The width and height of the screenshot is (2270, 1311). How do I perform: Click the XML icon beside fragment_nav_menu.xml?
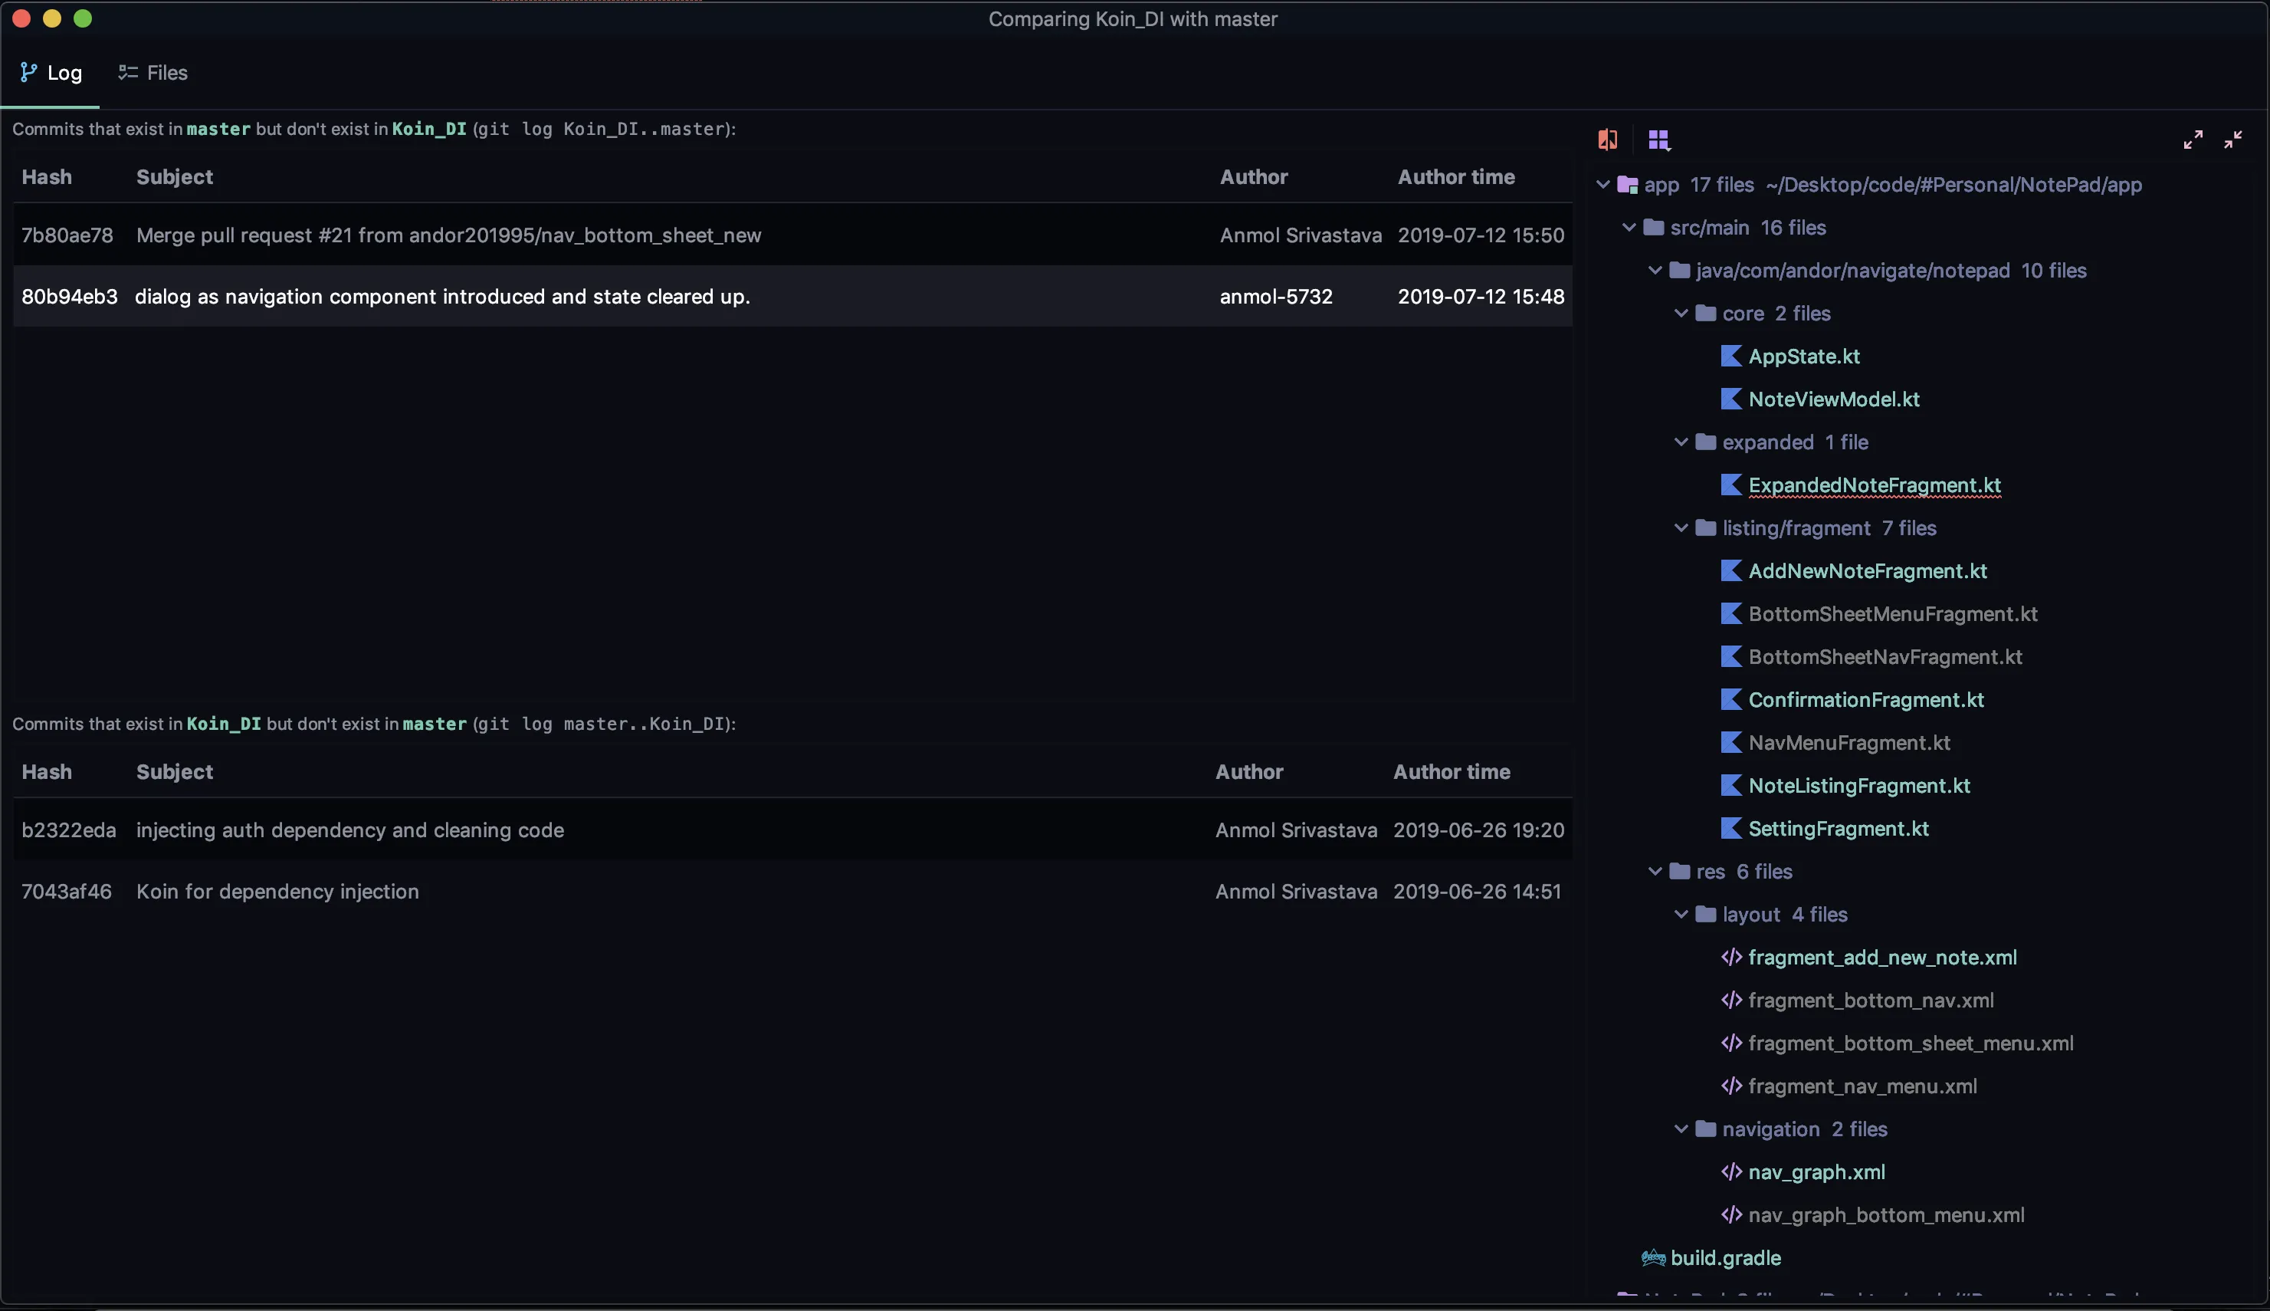tap(1730, 1086)
